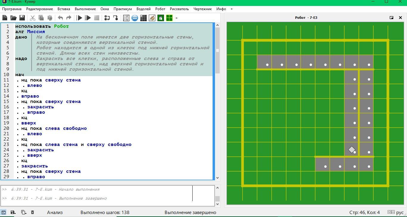Expand the toolbar overflow chevron
The height and width of the screenshot is (217, 407).
coord(177,18)
